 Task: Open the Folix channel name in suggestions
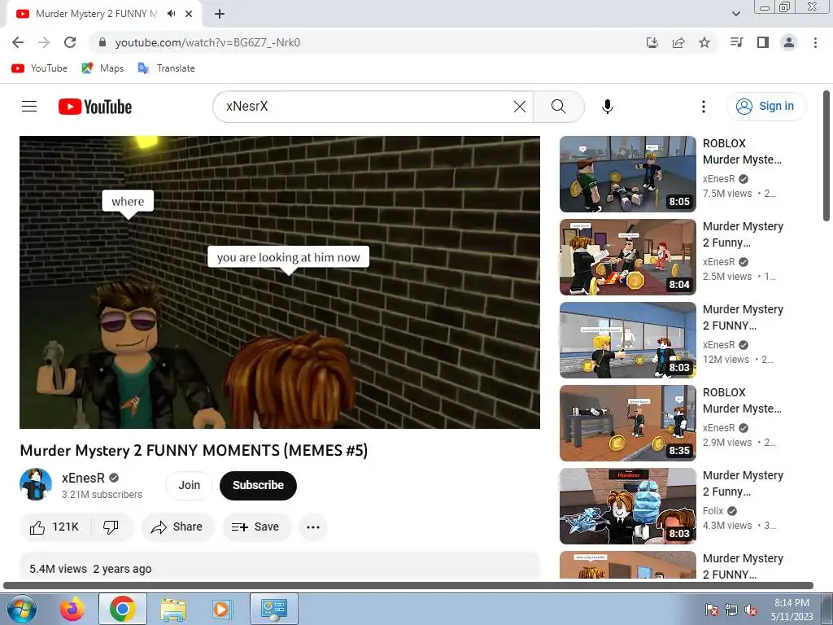pyautogui.click(x=713, y=511)
